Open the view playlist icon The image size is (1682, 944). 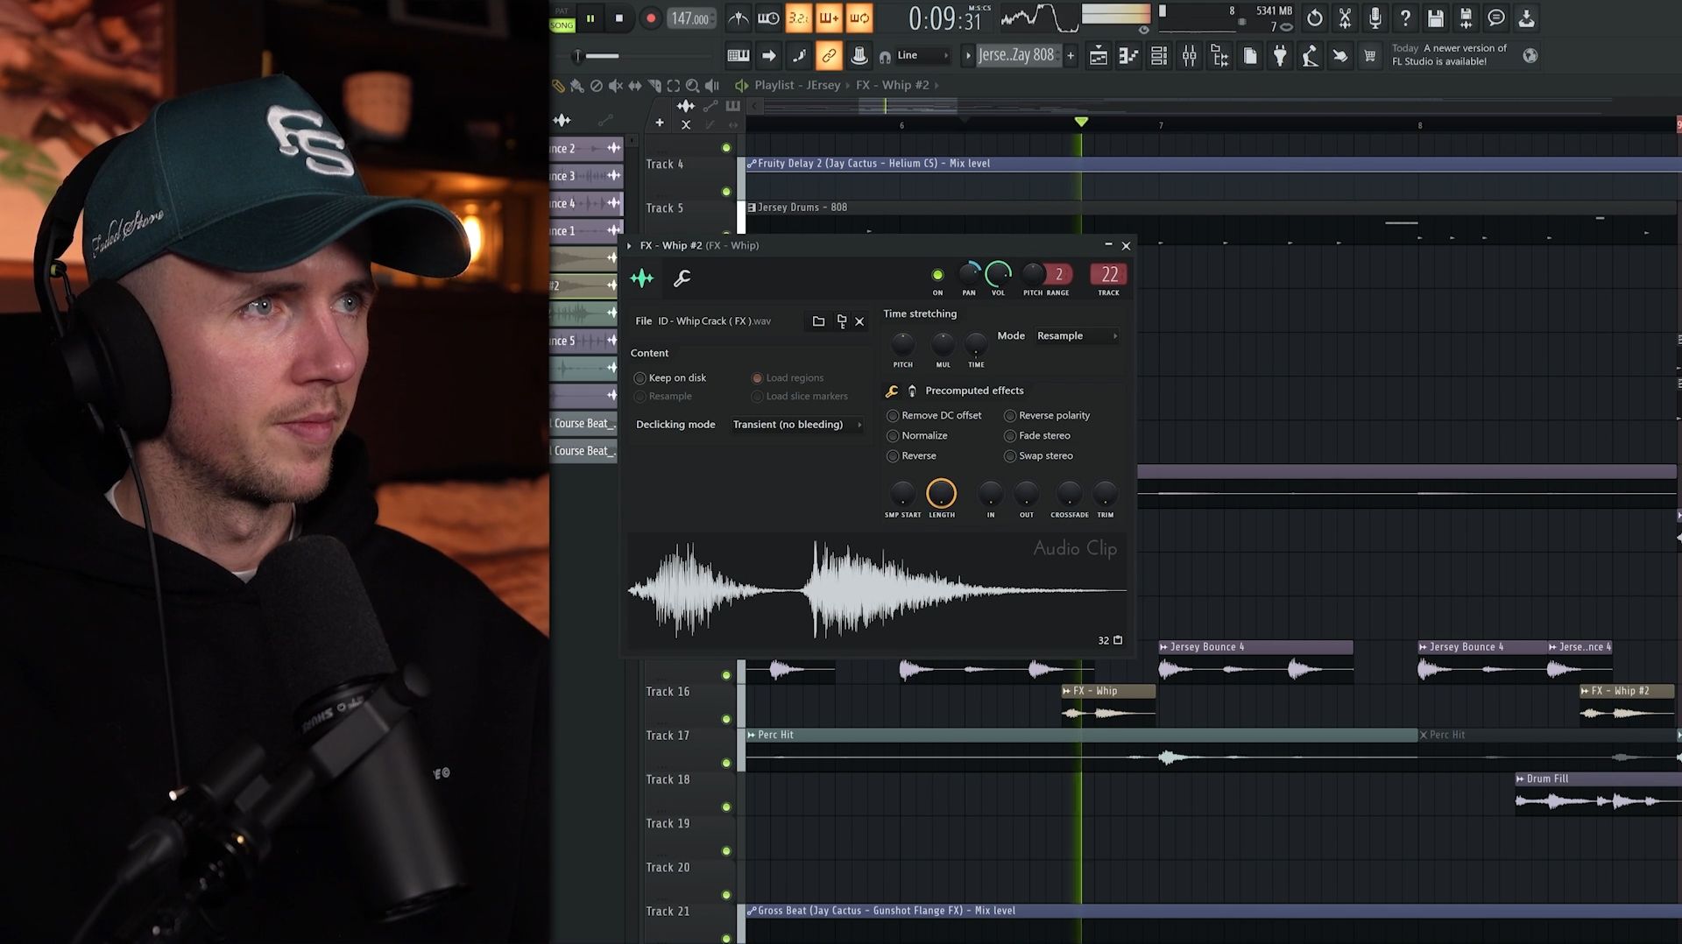(x=1099, y=56)
